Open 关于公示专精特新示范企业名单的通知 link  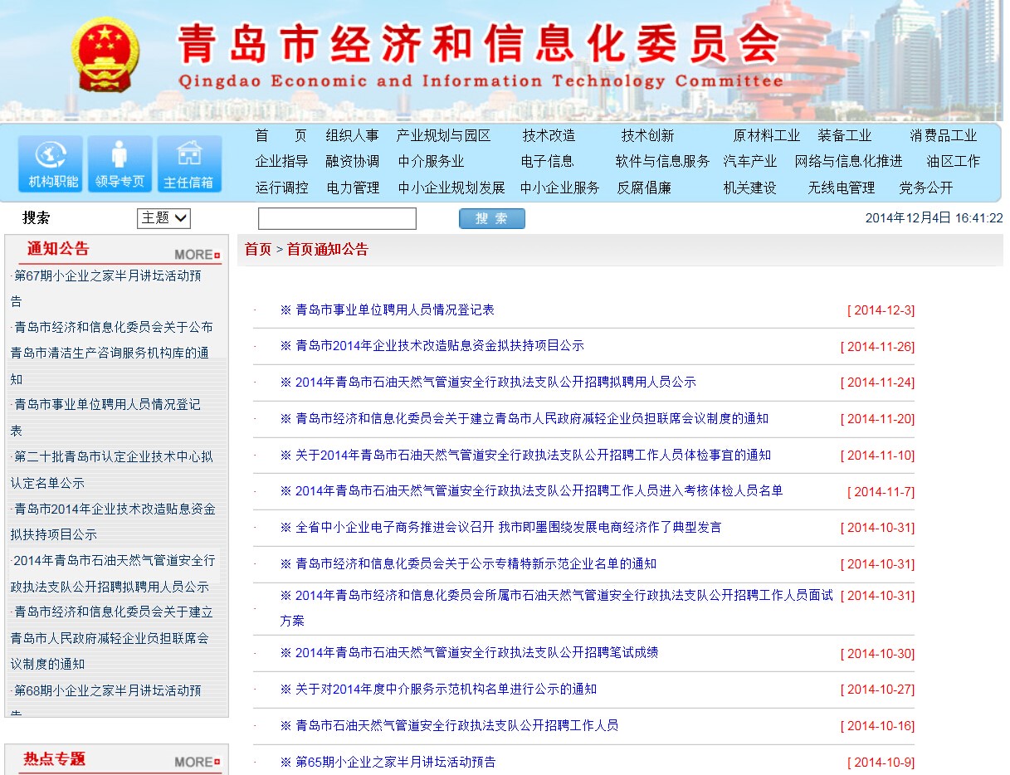point(476,564)
